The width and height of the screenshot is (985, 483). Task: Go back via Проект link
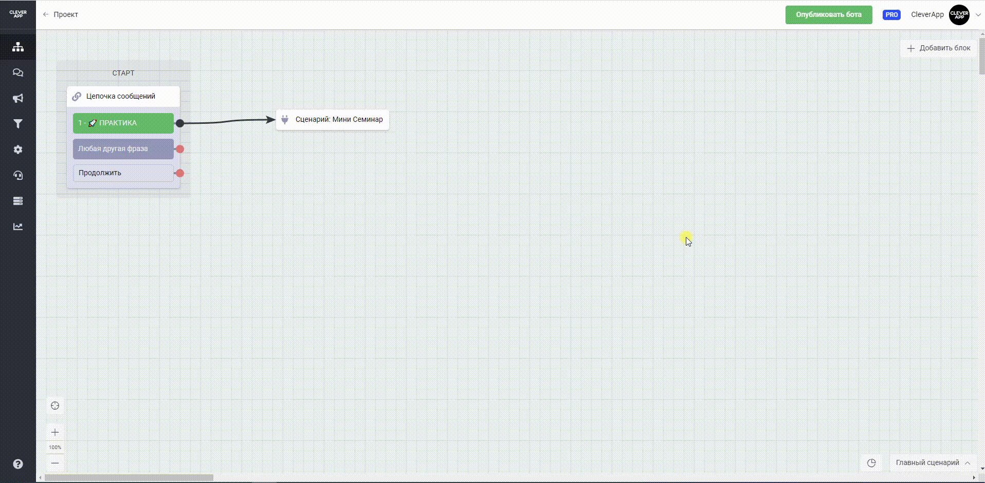[61, 14]
